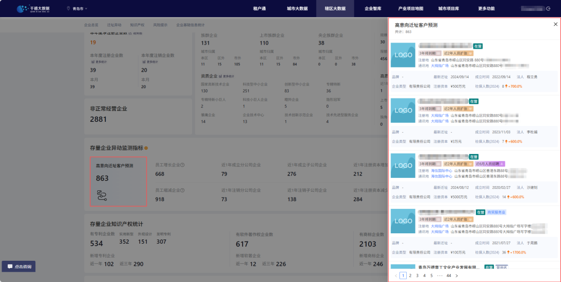This screenshot has height=282, width=561.
Task: Click the route icon in 高意向迁址客户预测 card
Action: pos(102,195)
